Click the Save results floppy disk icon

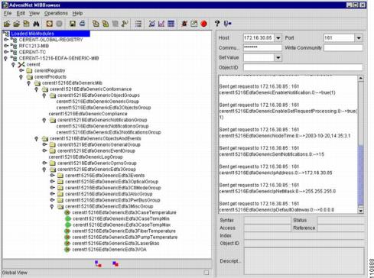(x=73, y=24)
